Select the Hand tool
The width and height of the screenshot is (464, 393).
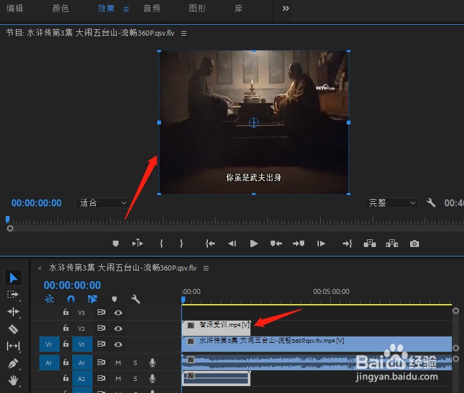click(13, 380)
